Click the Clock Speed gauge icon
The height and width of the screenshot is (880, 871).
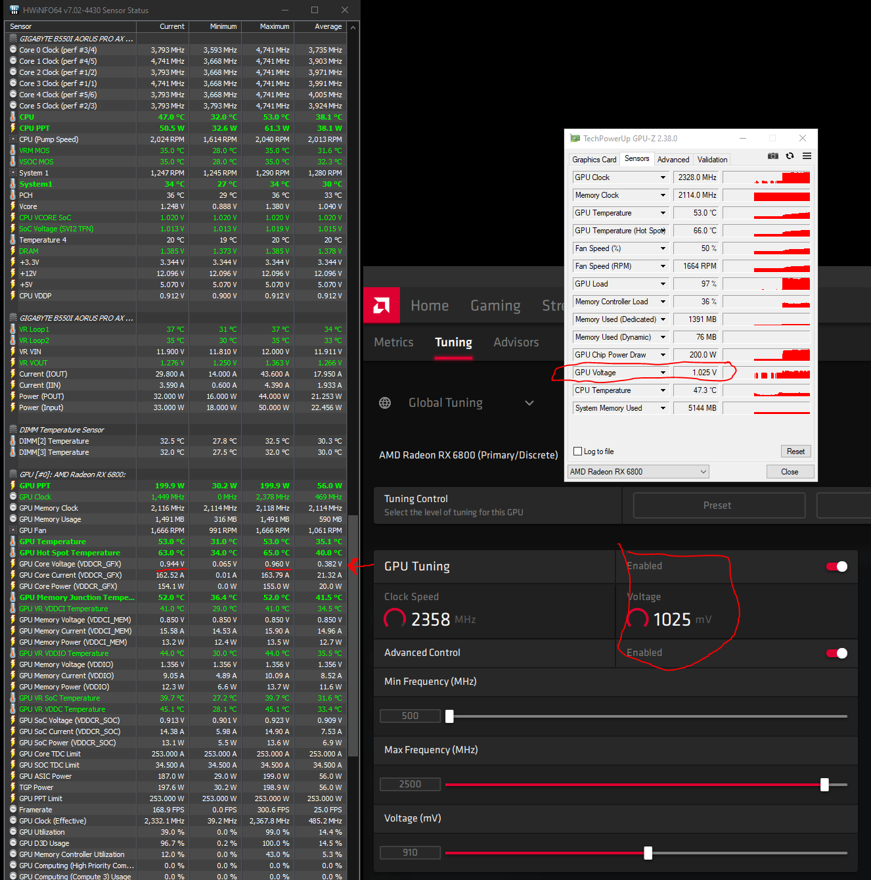click(x=395, y=619)
